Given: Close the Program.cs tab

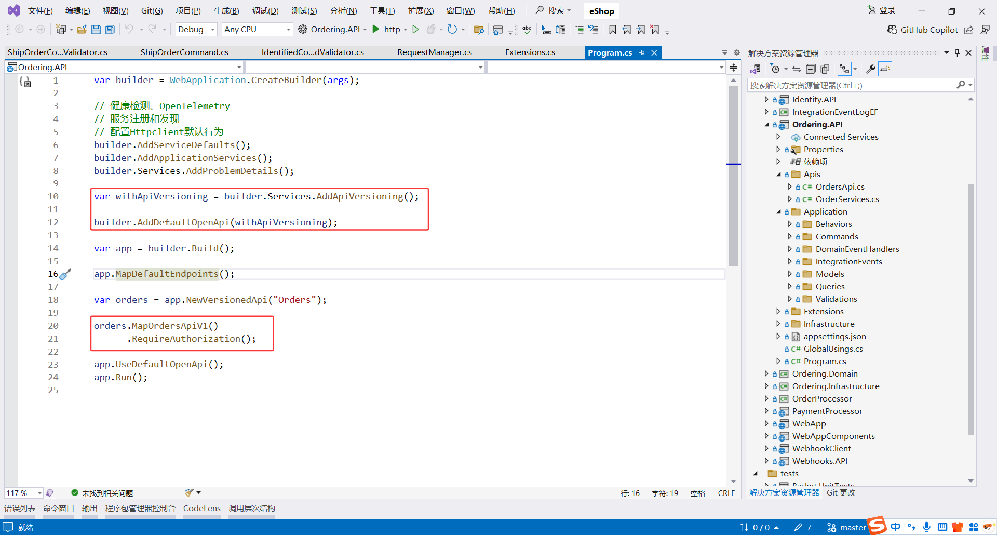Looking at the screenshot, I should (x=654, y=52).
